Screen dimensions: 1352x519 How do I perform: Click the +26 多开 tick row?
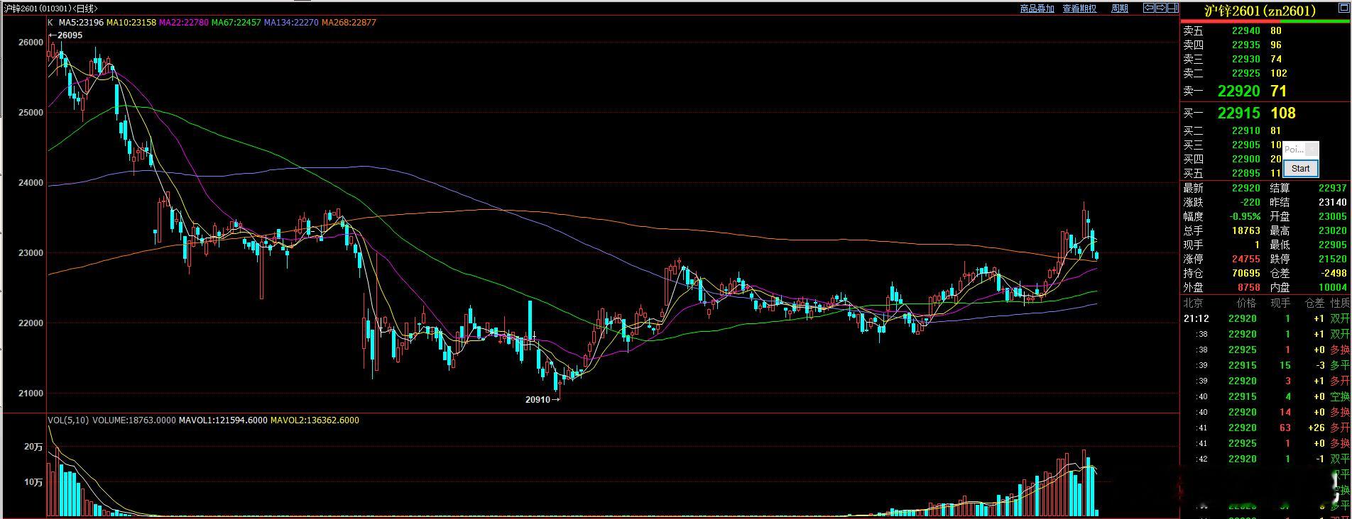pos(1266,428)
